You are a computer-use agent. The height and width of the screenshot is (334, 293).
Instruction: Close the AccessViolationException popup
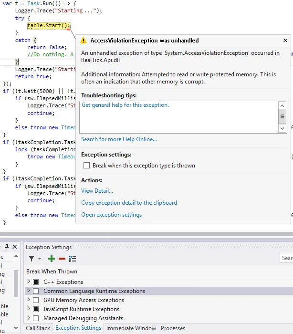point(285,40)
